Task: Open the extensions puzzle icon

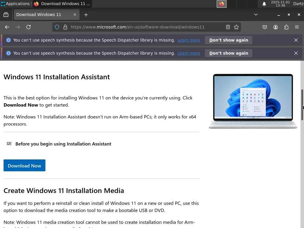Action: click(286, 27)
